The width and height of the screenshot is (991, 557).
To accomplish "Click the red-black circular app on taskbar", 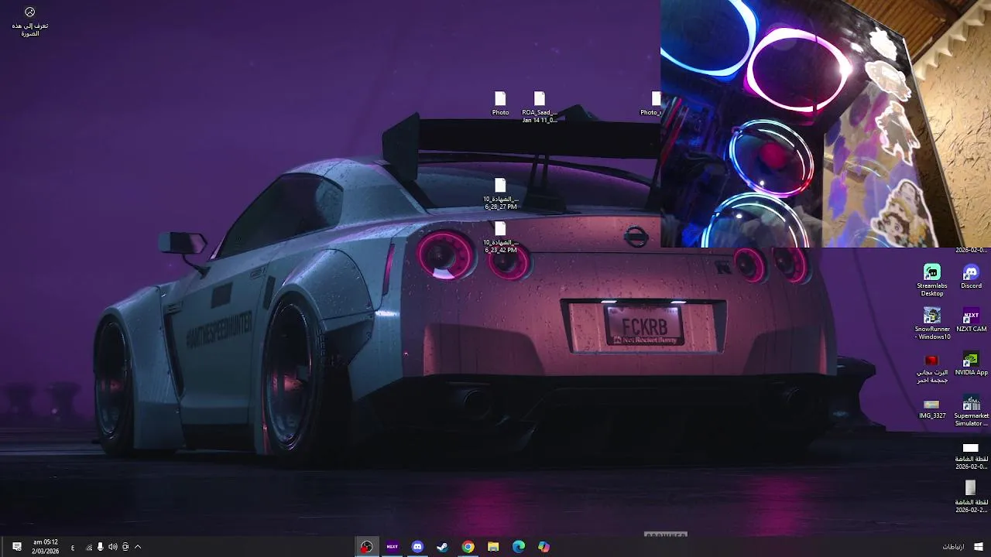I will click(x=367, y=546).
